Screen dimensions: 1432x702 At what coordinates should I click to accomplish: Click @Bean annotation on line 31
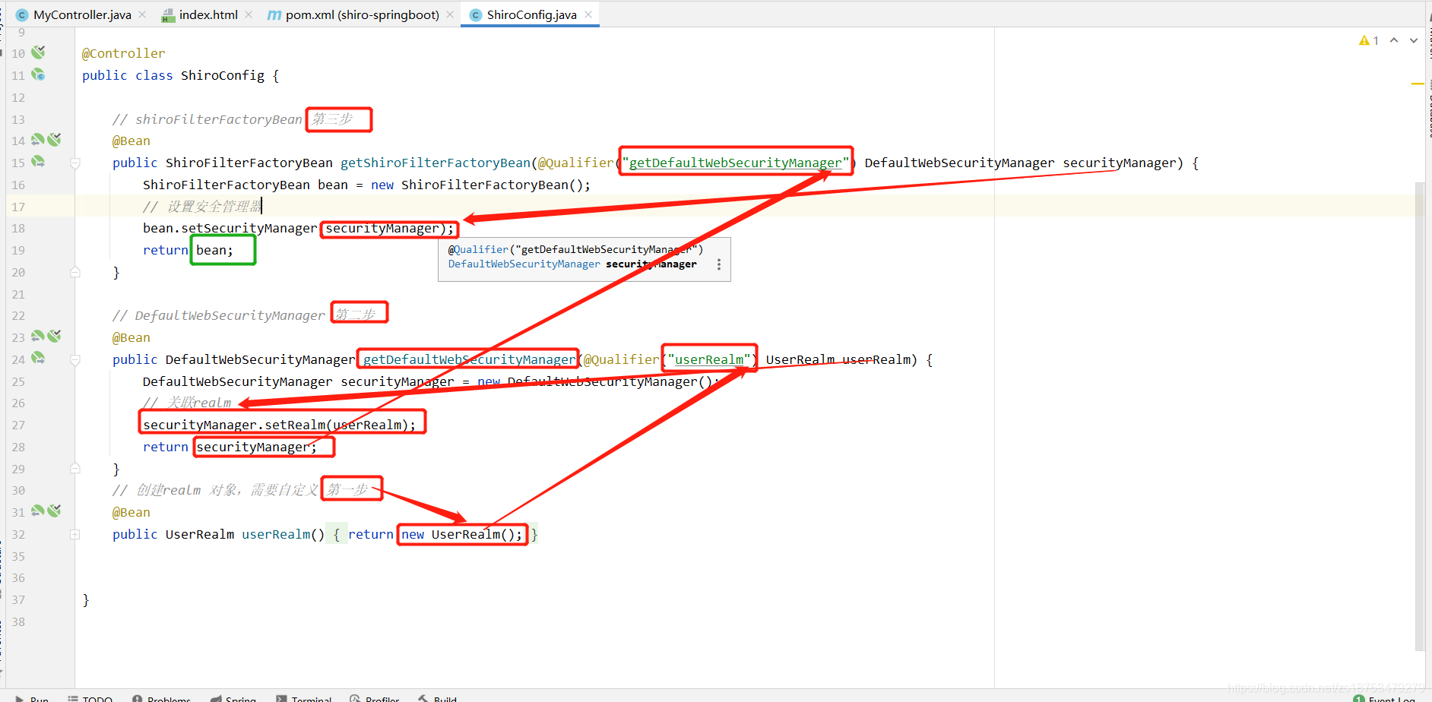pos(131,512)
